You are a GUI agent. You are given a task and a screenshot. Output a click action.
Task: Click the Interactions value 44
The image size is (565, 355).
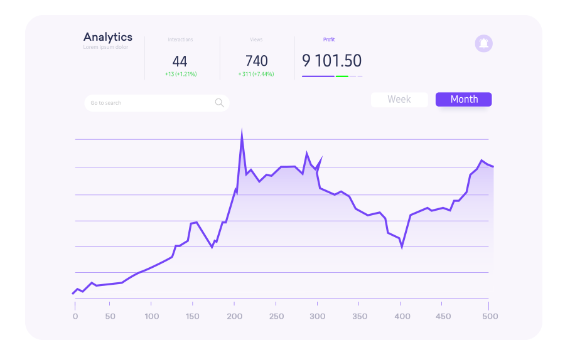(x=180, y=61)
